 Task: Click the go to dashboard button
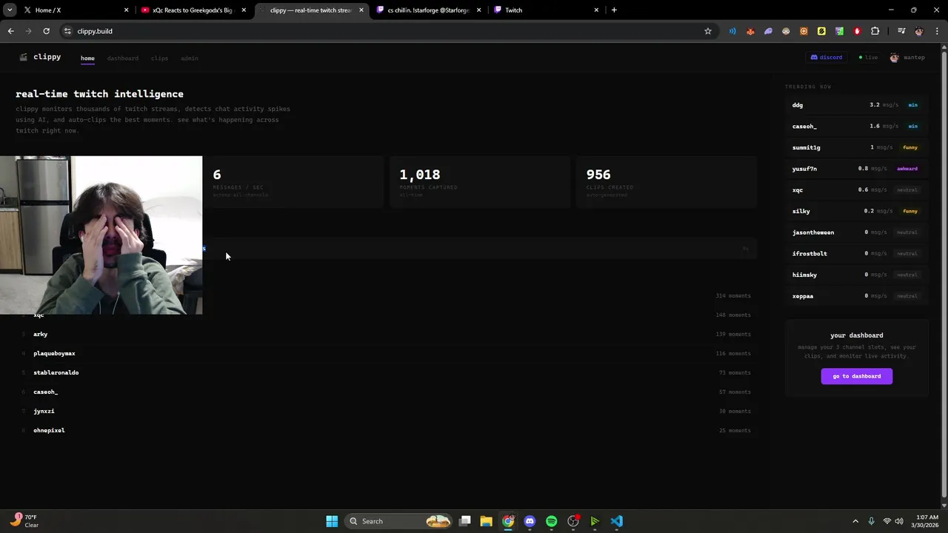pyautogui.click(x=856, y=376)
